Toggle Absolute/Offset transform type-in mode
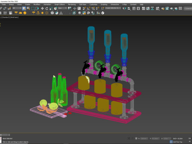This screenshot has width=192, height=144. 136,138
